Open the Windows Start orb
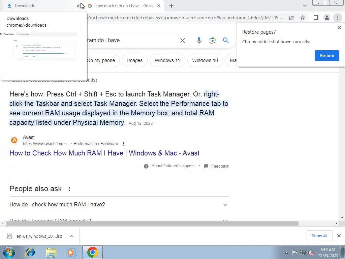This screenshot has width=345, height=259. [x=9, y=252]
